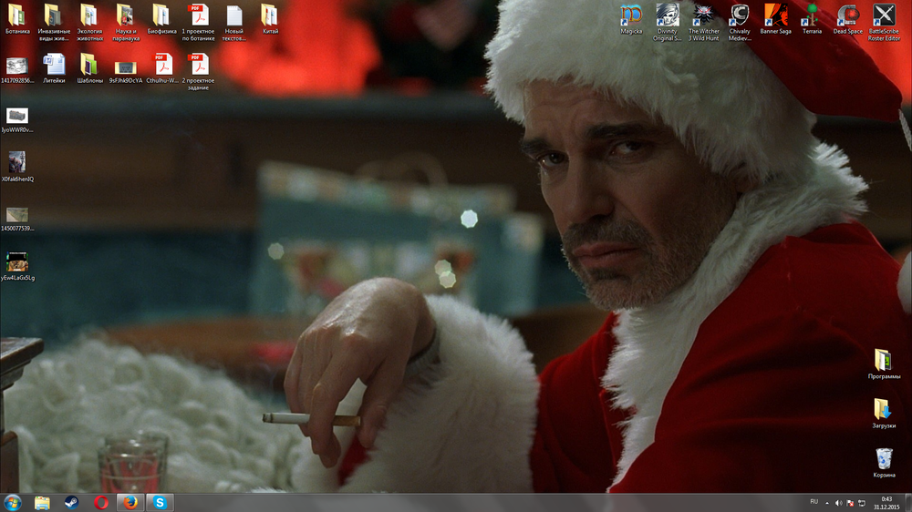The image size is (912, 512).
Task: Open Steam from the taskbar
Action: 70,502
